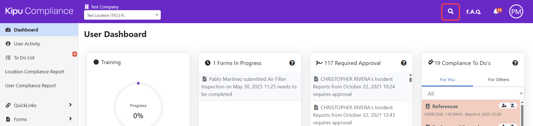Go to User Activity

27,44
